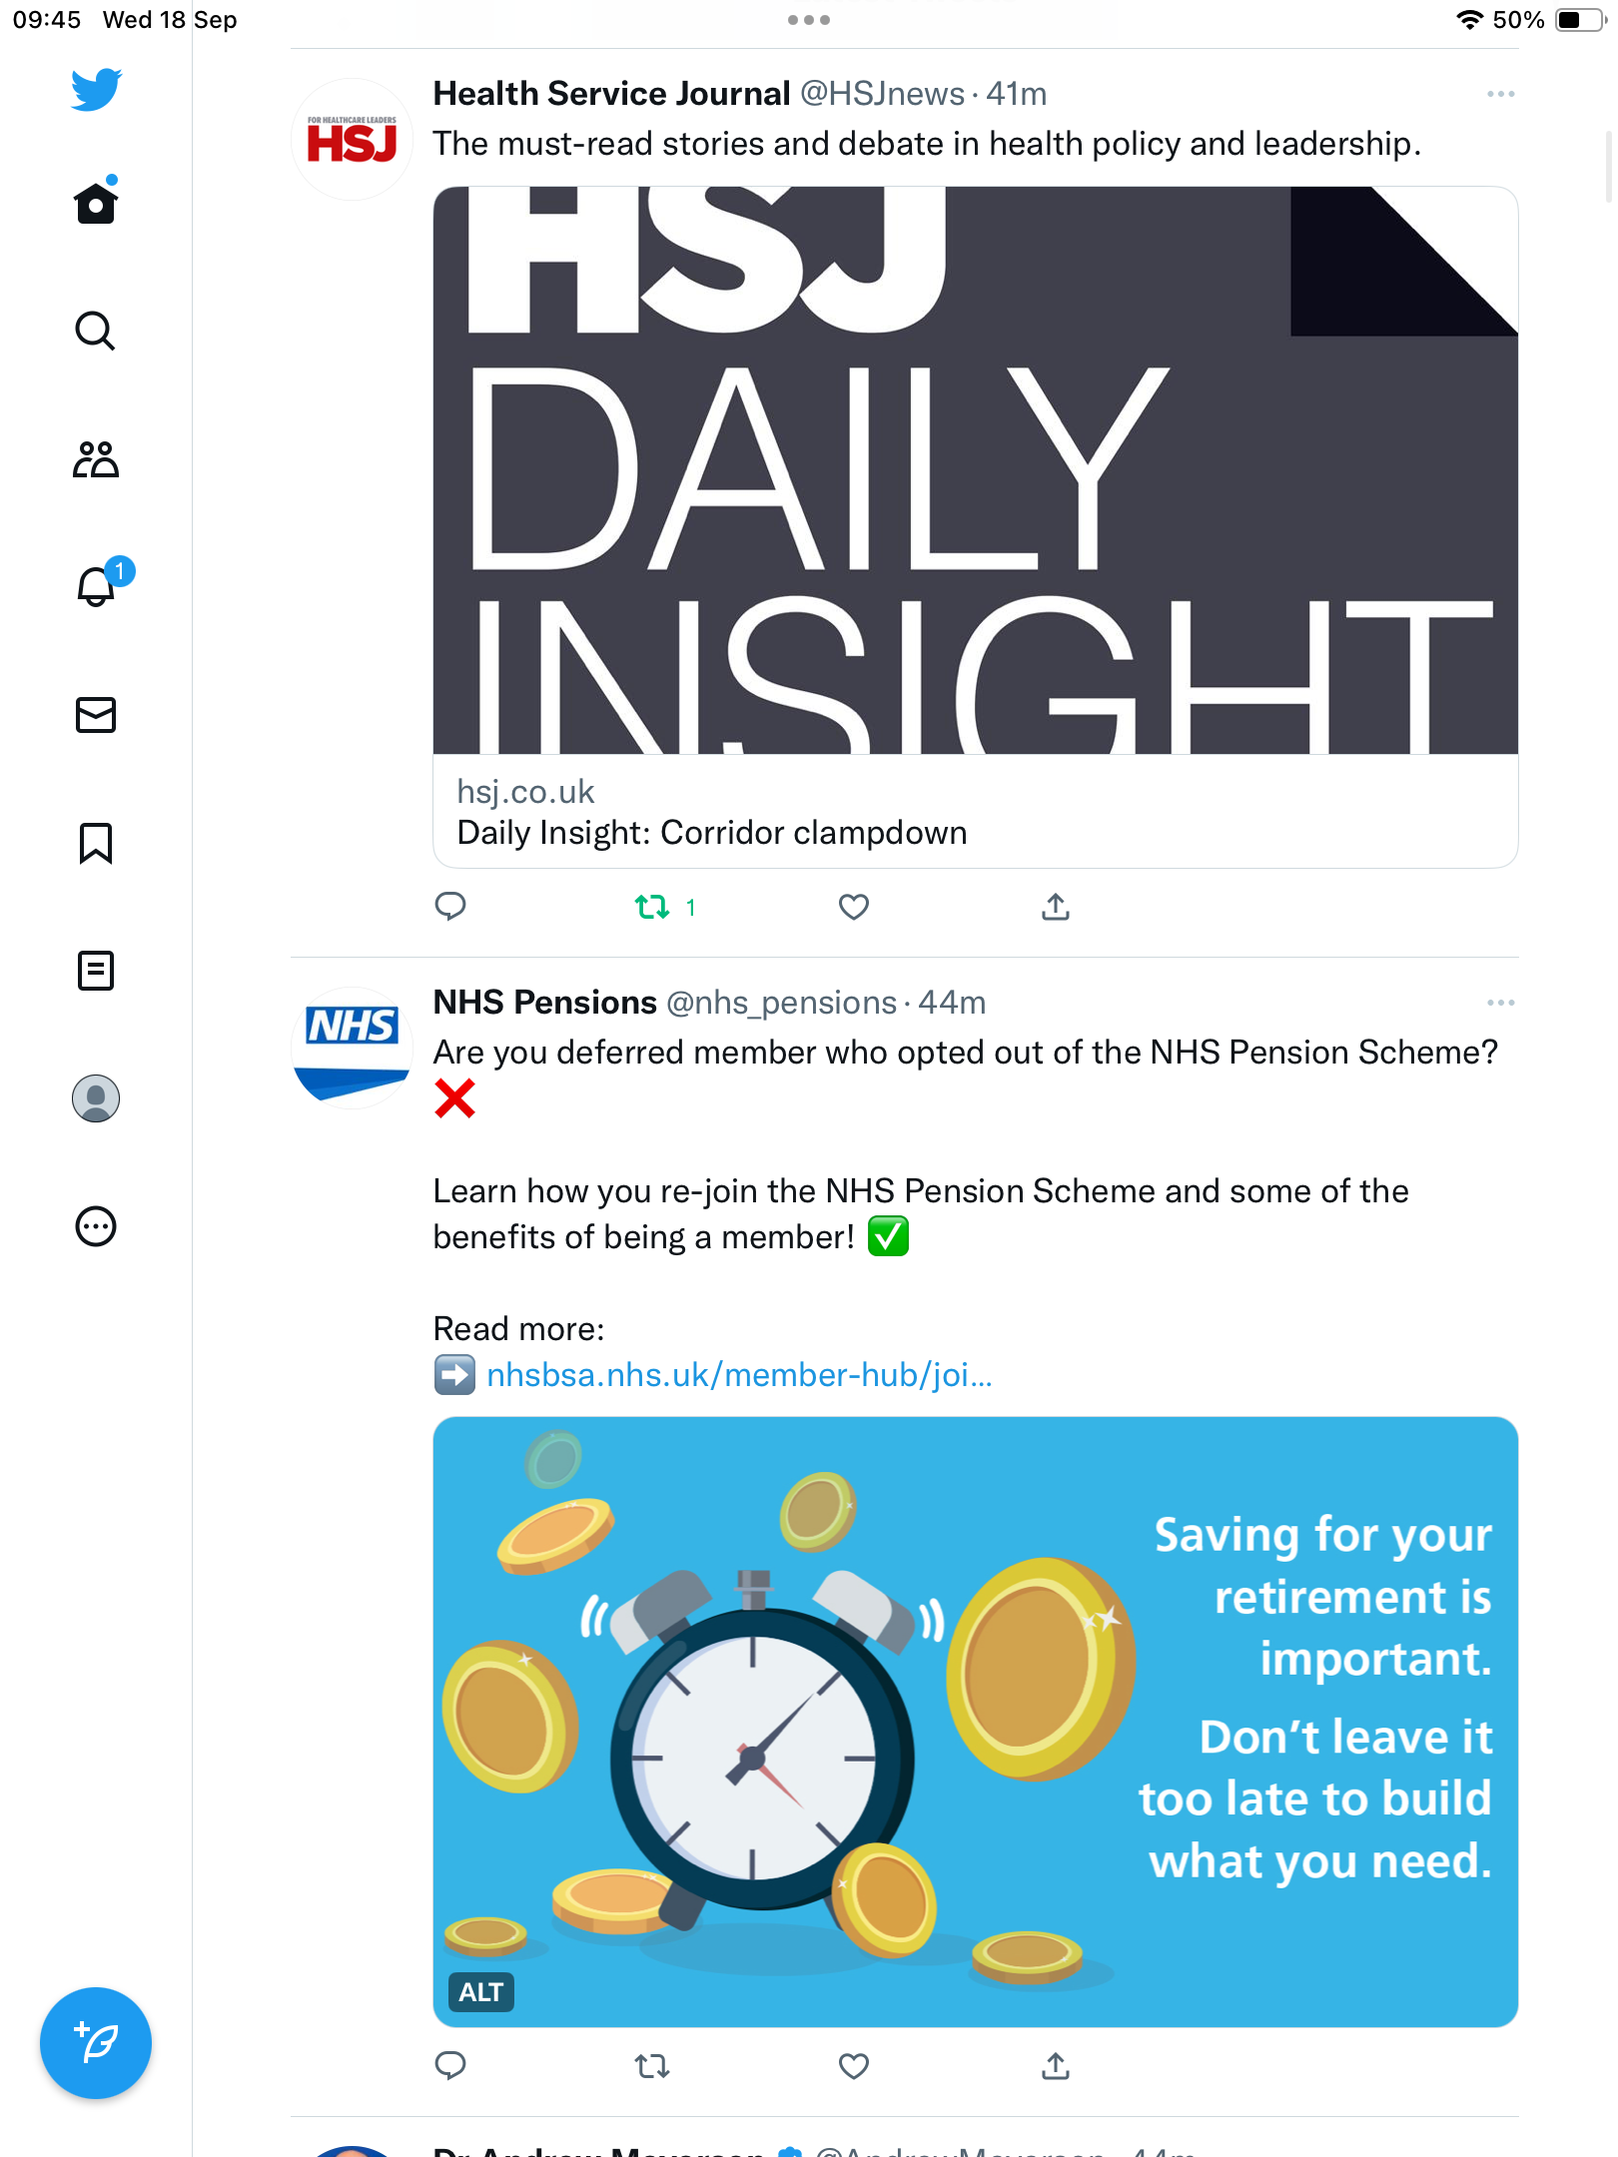This screenshot has width=1618, height=2157.
Task: Open profile avatar icon in sidebar
Action: coord(96,1098)
